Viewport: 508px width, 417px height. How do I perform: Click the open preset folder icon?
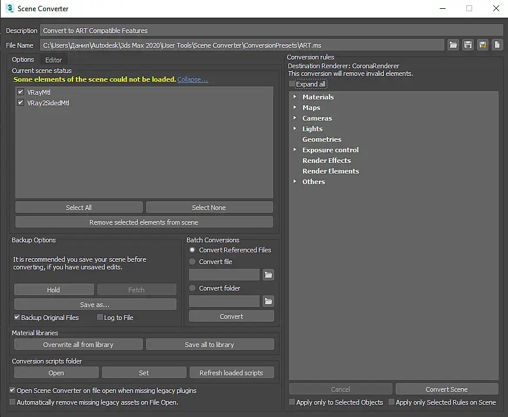(x=453, y=45)
